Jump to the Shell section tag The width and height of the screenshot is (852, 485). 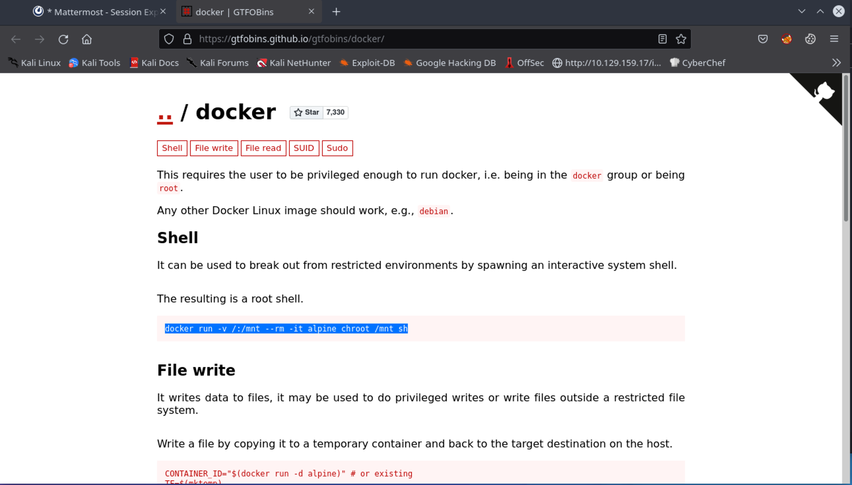click(x=172, y=148)
